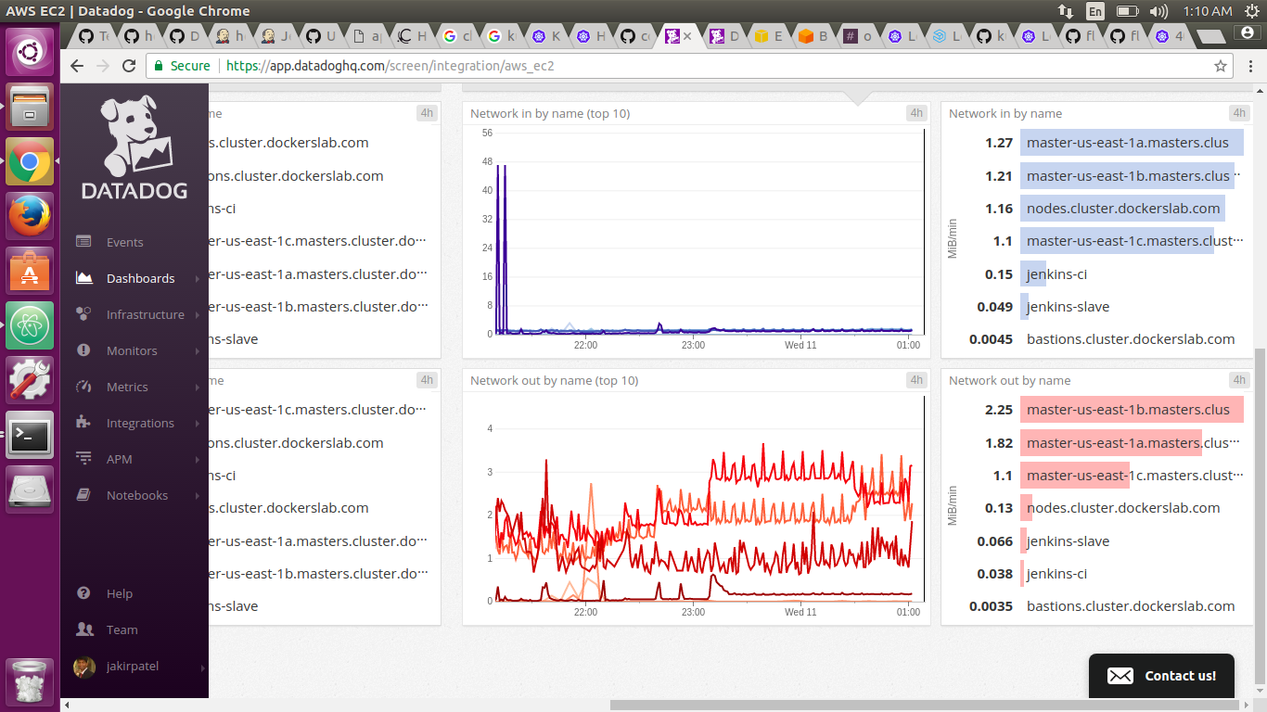The width and height of the screenshot is (1267, 712).
Task: Click 4h badge on Network in by name list
Action: 1239,113
